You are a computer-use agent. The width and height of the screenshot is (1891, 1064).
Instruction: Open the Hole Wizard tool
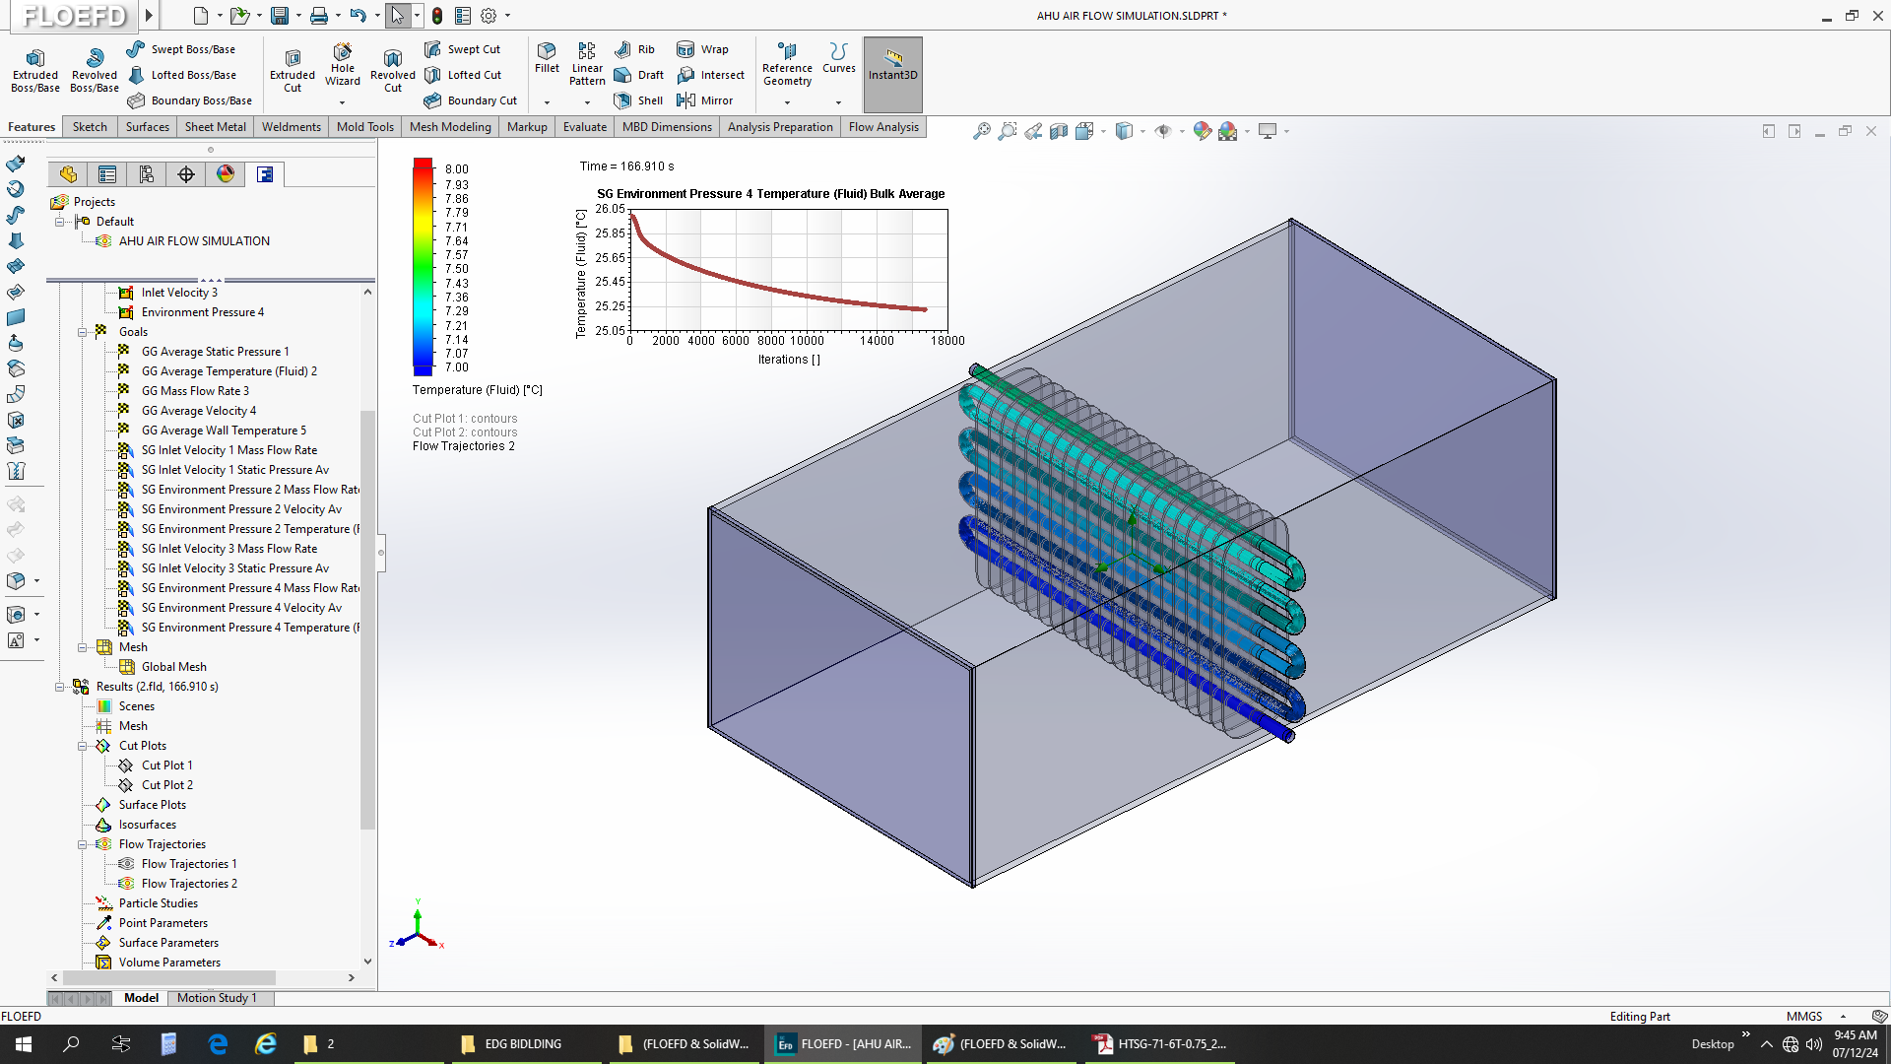[x=343, y=65]
